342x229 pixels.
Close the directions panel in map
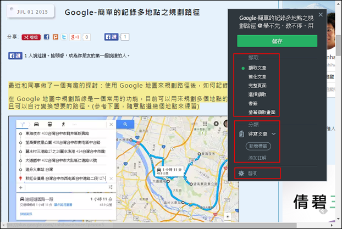point(111,125)
